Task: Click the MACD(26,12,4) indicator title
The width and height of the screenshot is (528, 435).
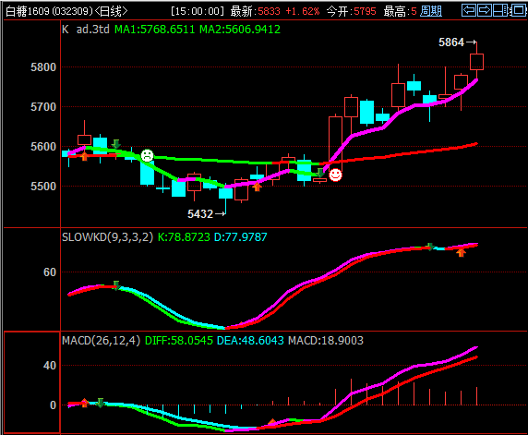Action: point(101,341)
